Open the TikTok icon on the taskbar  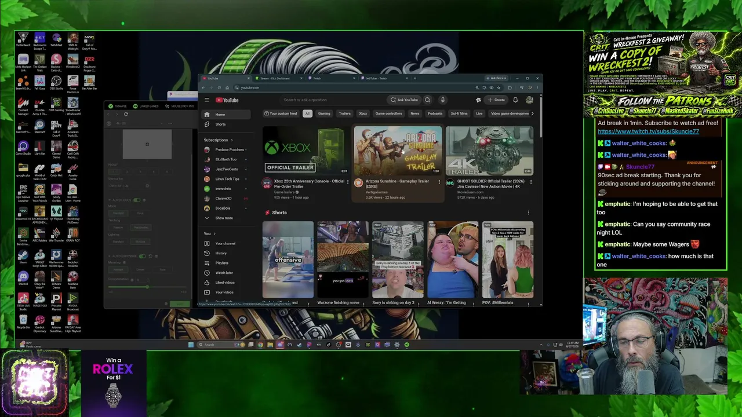328,345
